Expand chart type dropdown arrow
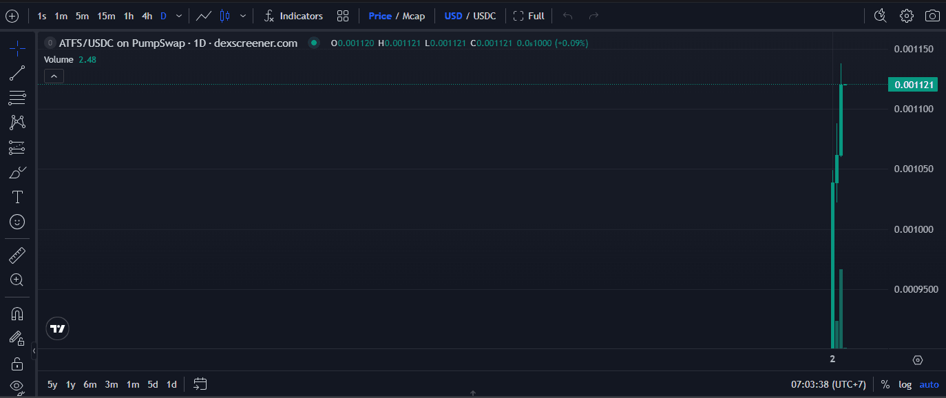This screenshot has height=398, width=946. (x=242, y=16)
